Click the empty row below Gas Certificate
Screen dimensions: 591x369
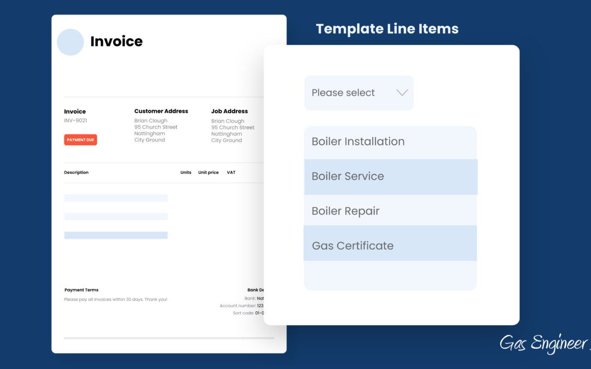(390, 275)
